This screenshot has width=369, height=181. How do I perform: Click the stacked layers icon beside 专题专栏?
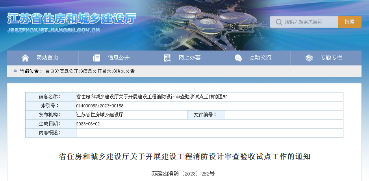point(309,58)
